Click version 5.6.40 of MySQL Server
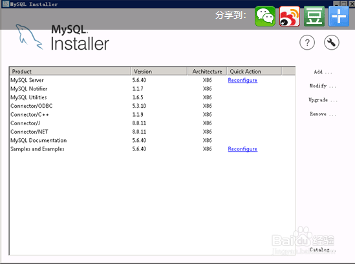The height and width of the screenshot is (264, 355). [139, 80]
